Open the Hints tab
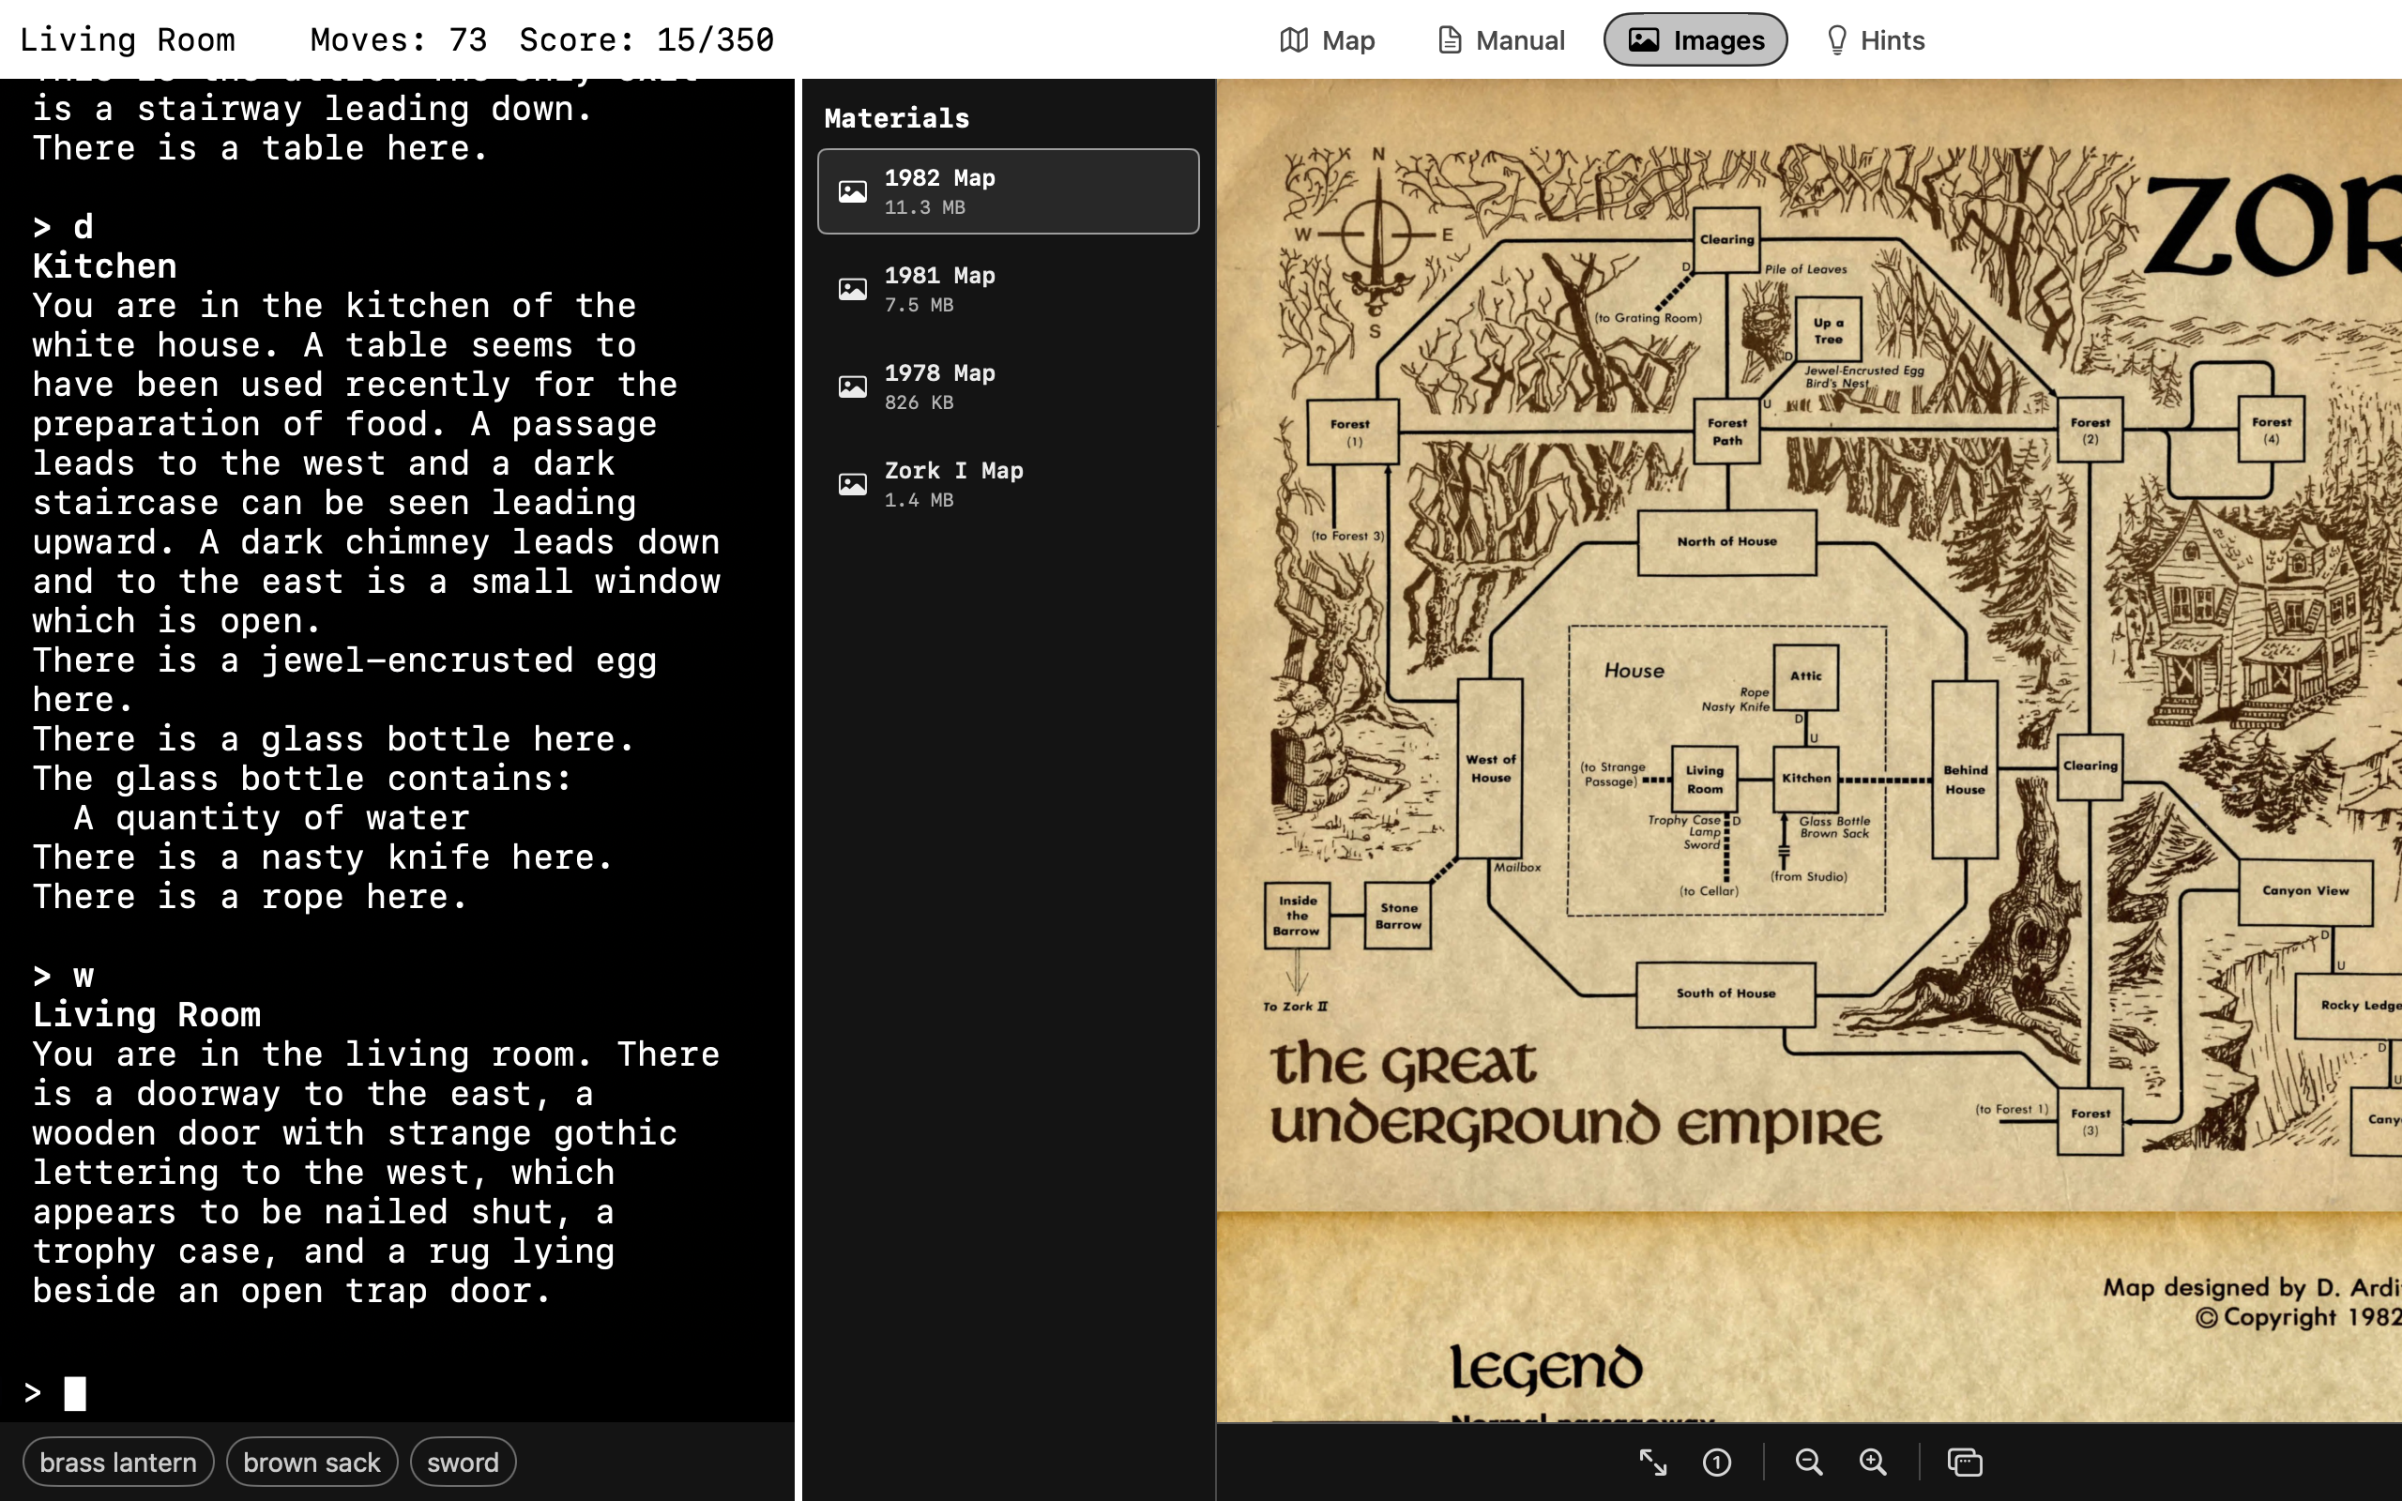Viewport: 2402px width, 1501px height. (1875, 39)
